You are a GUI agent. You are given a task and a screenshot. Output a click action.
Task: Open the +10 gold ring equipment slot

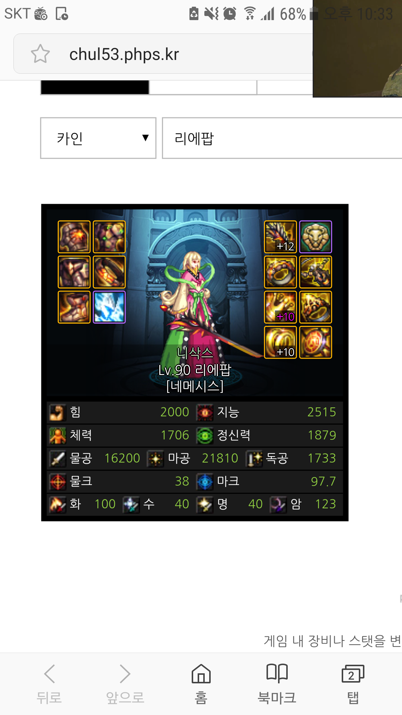coord(280,342)
